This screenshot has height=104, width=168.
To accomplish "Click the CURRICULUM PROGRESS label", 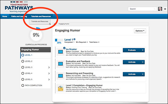I will (36, 44).
